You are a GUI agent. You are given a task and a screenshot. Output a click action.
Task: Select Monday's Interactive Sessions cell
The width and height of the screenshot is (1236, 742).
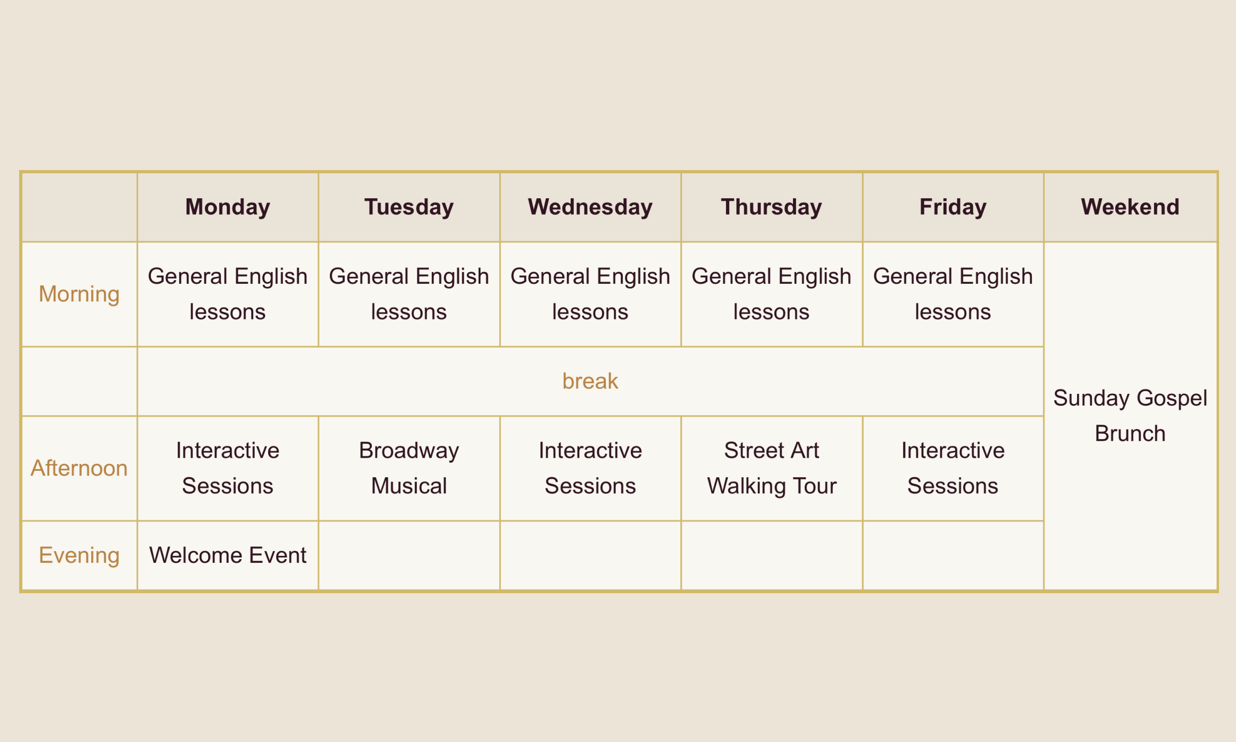coord(228,468)
